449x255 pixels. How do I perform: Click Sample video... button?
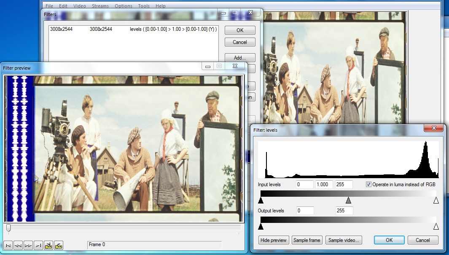pyautogui.click(x=344, y=240)
